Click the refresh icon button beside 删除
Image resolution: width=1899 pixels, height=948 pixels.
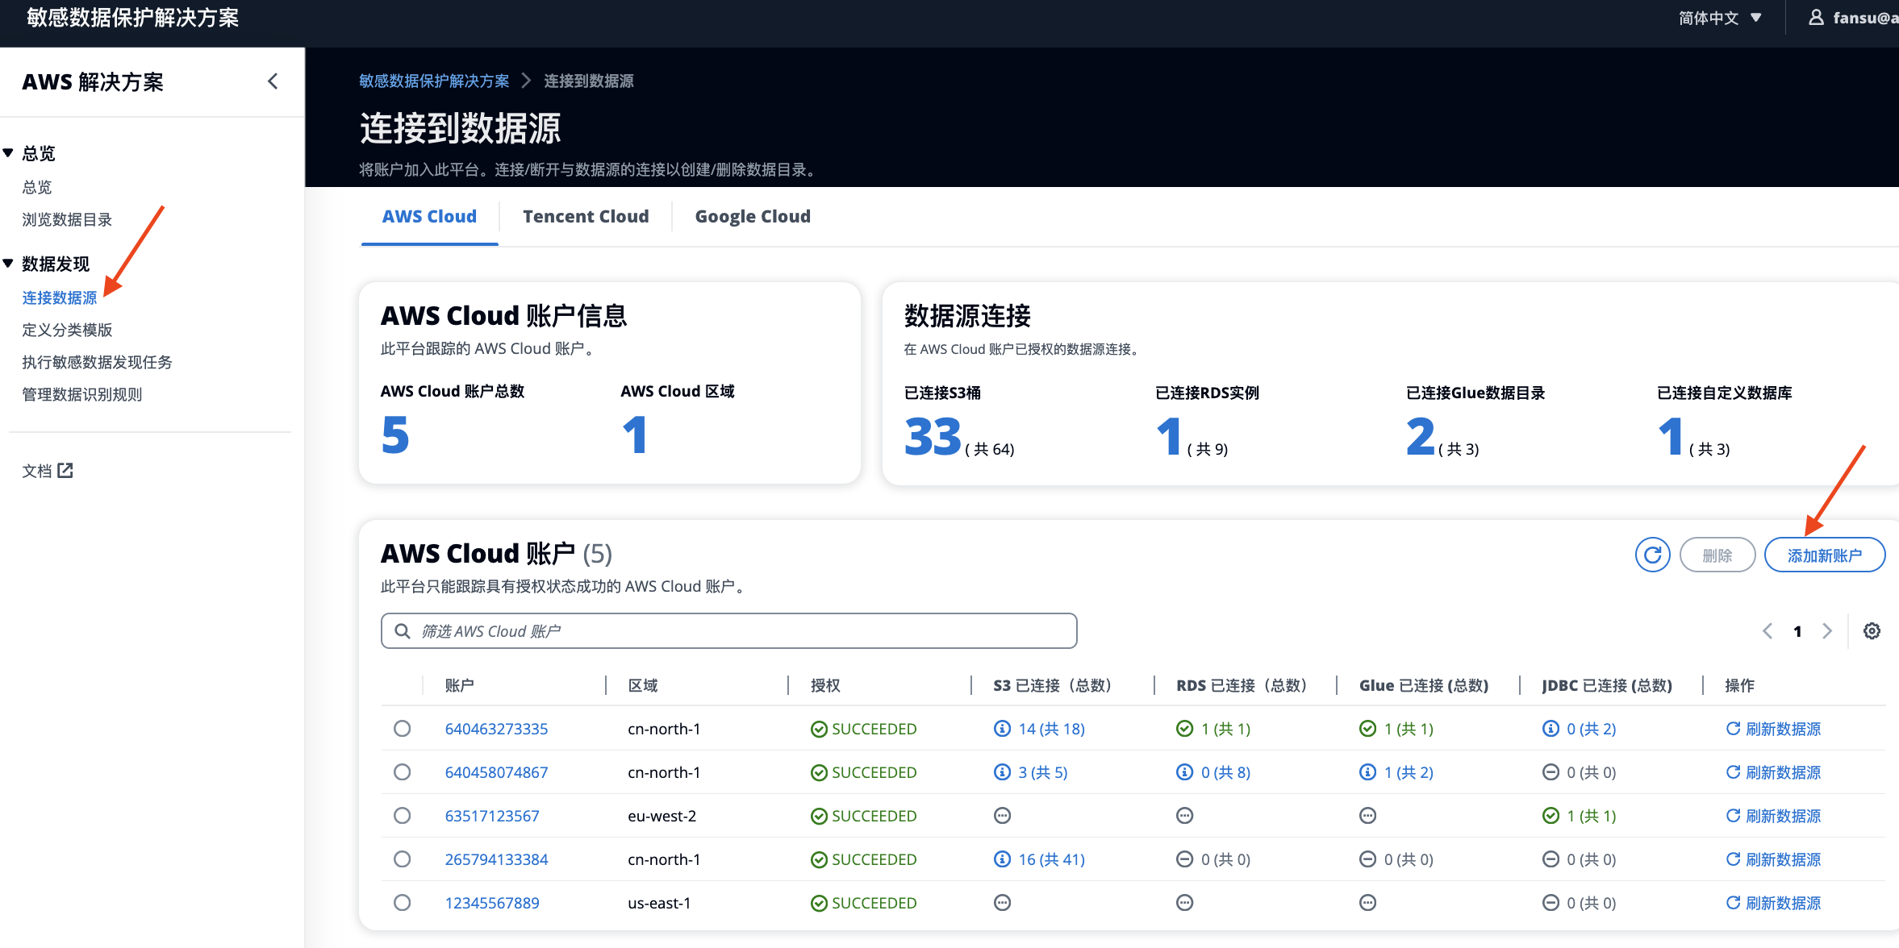1652,555
